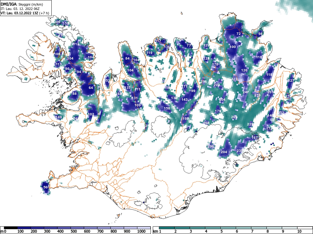Select visibility value 247

(246, 92)
